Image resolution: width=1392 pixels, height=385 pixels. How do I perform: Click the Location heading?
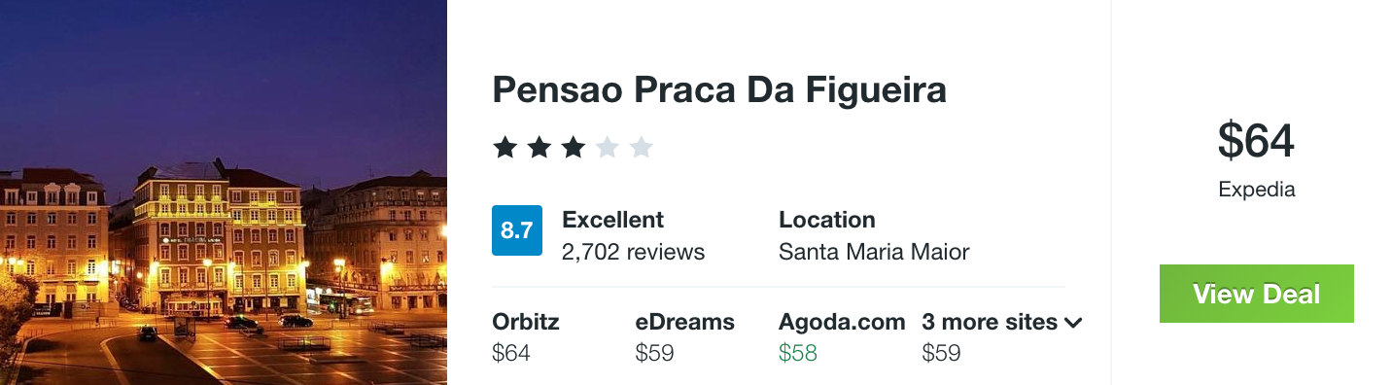(x=827, y=220)
